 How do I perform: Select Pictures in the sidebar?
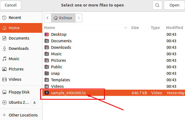21,69
